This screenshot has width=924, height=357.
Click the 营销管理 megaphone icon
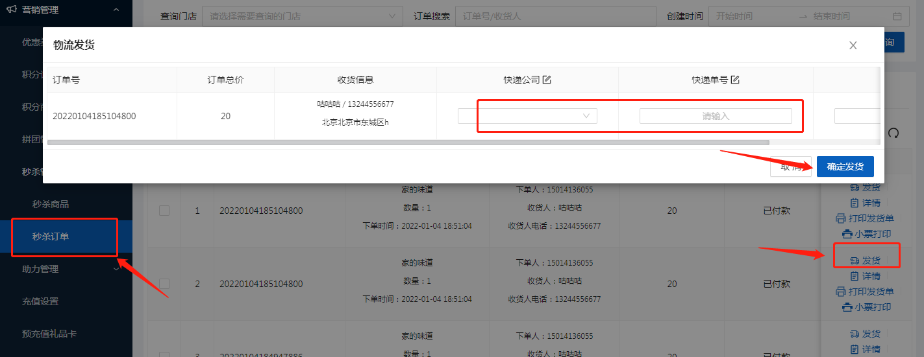pyautogui.click(x=11, y=10)
